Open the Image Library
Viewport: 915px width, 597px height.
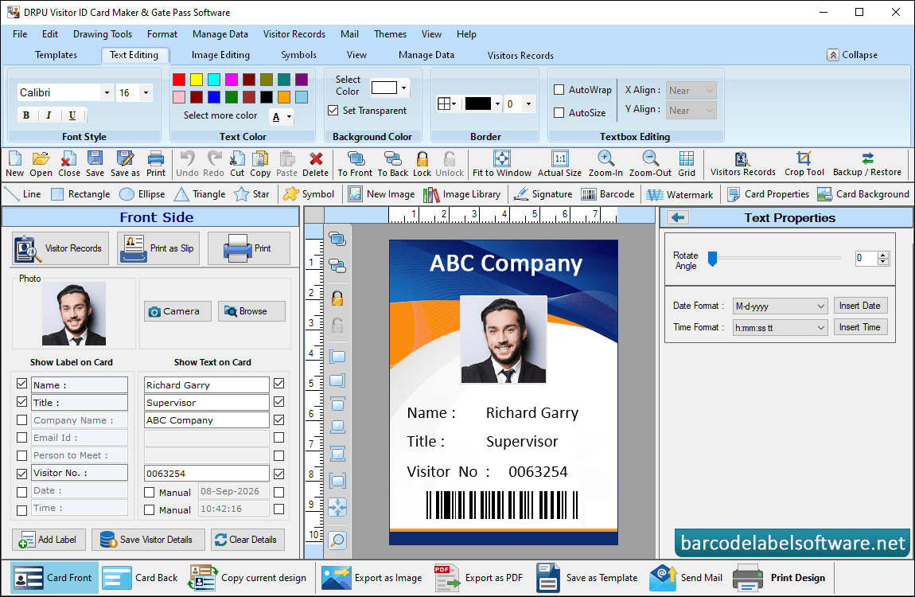click(462, 194)
